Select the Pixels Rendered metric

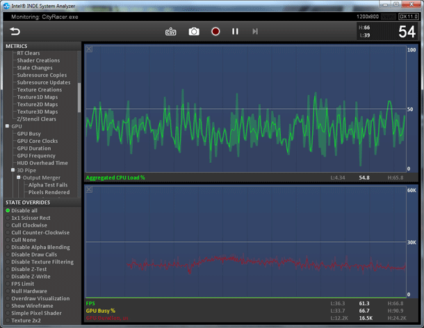(49, 192)
